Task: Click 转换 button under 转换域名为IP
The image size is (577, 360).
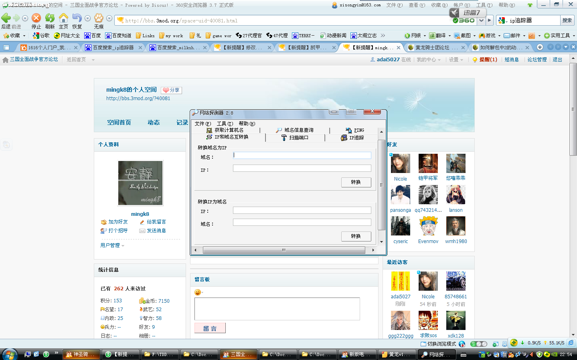Action: 356,182
